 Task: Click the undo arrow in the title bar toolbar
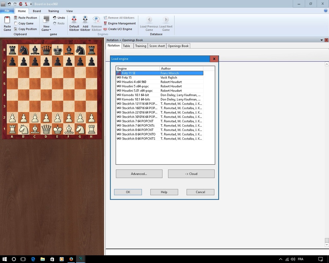pyautogui.click(x=9, y=4)
